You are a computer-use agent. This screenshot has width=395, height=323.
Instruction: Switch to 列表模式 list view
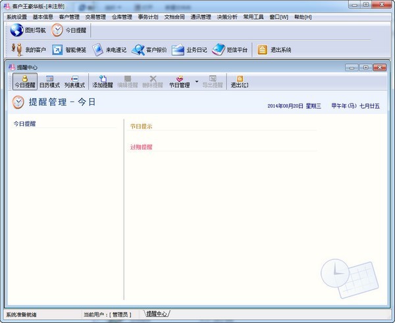74,82
